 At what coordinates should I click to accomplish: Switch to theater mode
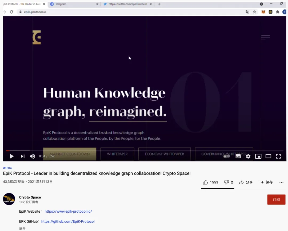point(268,156)
